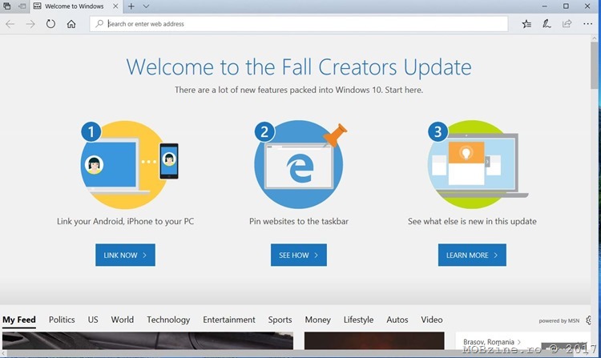The width and height of the screenshot is (601, 358).
Task: Expand the Brasov, Romania weather location
Action: pos(492,341)
